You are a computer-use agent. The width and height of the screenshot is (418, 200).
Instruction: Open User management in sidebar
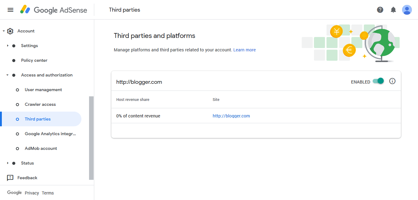[43, 90]
